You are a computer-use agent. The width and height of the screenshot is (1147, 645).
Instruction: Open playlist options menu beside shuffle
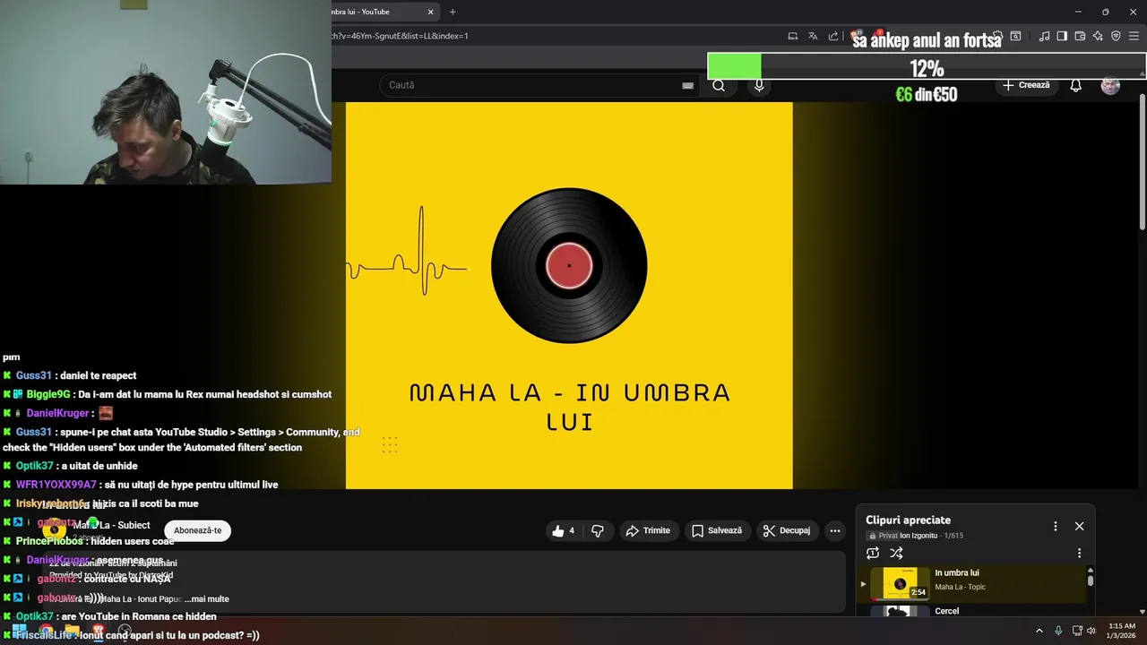tap(1079, 553)
